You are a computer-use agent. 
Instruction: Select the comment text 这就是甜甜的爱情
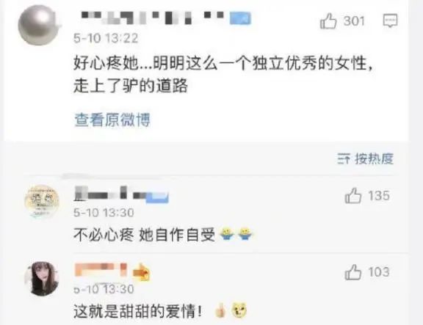137,311
